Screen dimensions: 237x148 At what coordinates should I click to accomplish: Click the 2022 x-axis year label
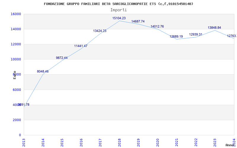[196, 143]
